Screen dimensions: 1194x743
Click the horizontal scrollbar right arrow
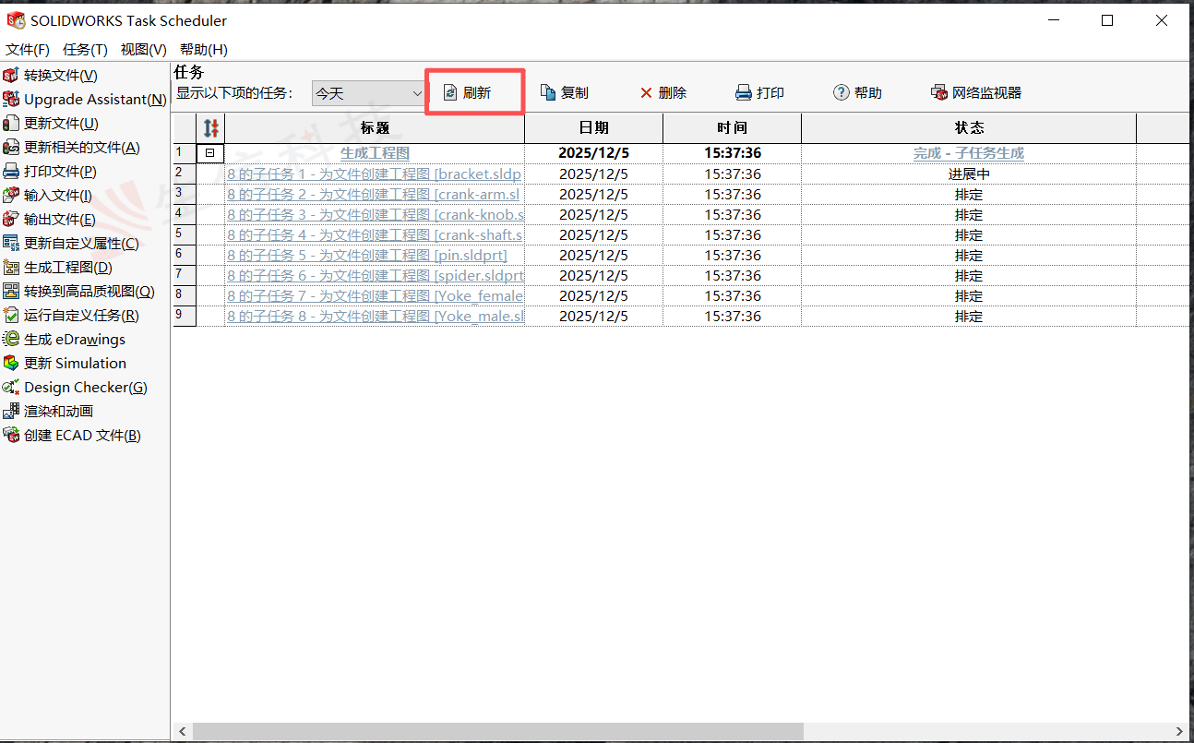1179,731
